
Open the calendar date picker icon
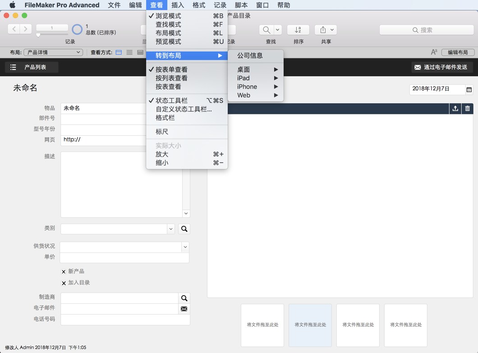pos(469,90)
